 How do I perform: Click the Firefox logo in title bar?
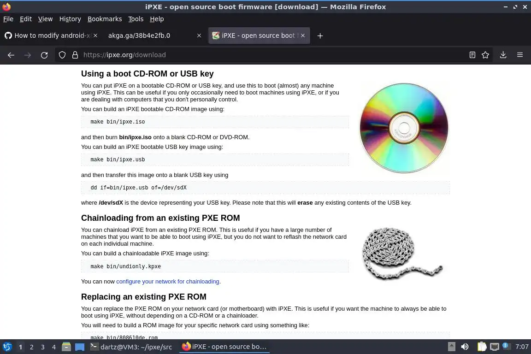[x=6, y=6]
